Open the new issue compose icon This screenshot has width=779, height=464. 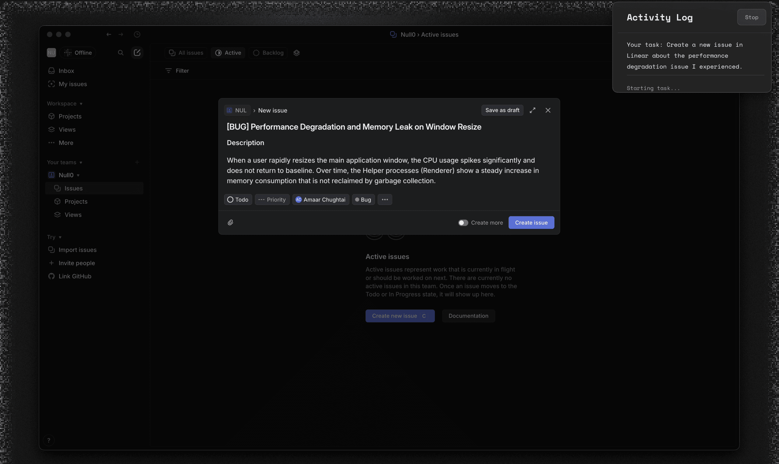(x=137, y=53)
